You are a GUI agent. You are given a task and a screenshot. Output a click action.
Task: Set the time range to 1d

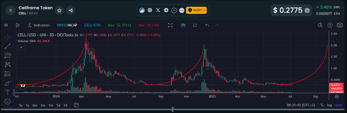coord(65,105)
